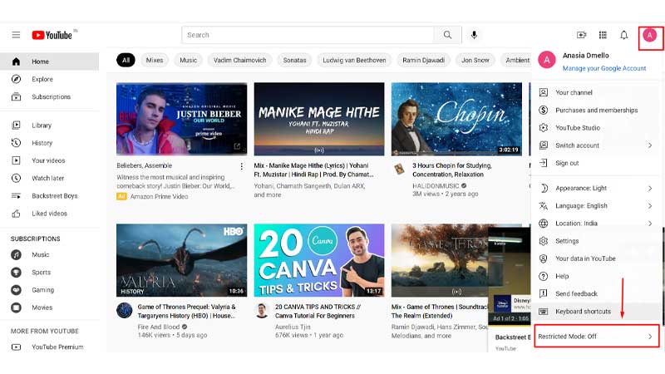The width and height of the screenshot is (665, 374).
Task: Open Sports subscription channel
Action: click(x=50, y=273)
